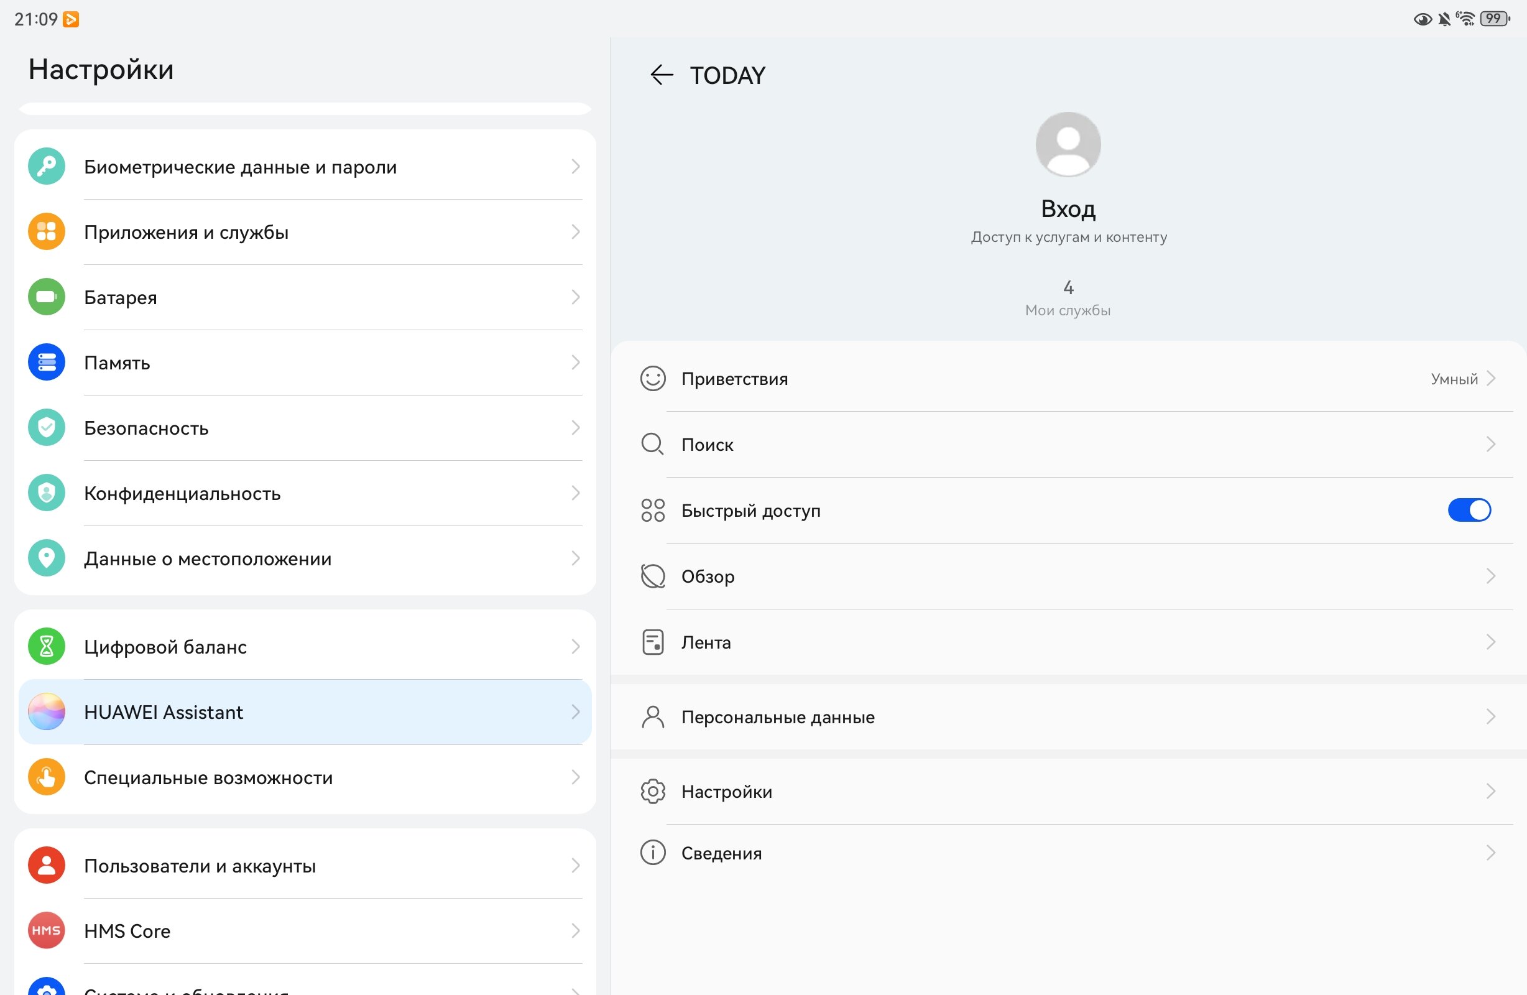Screen dimensions: 1527x995
Task: Tap the battery indicator showing 99
Action: pos(1495,19)
